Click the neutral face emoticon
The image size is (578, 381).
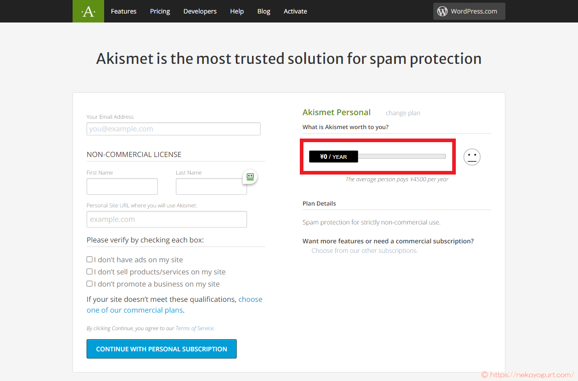472,157
